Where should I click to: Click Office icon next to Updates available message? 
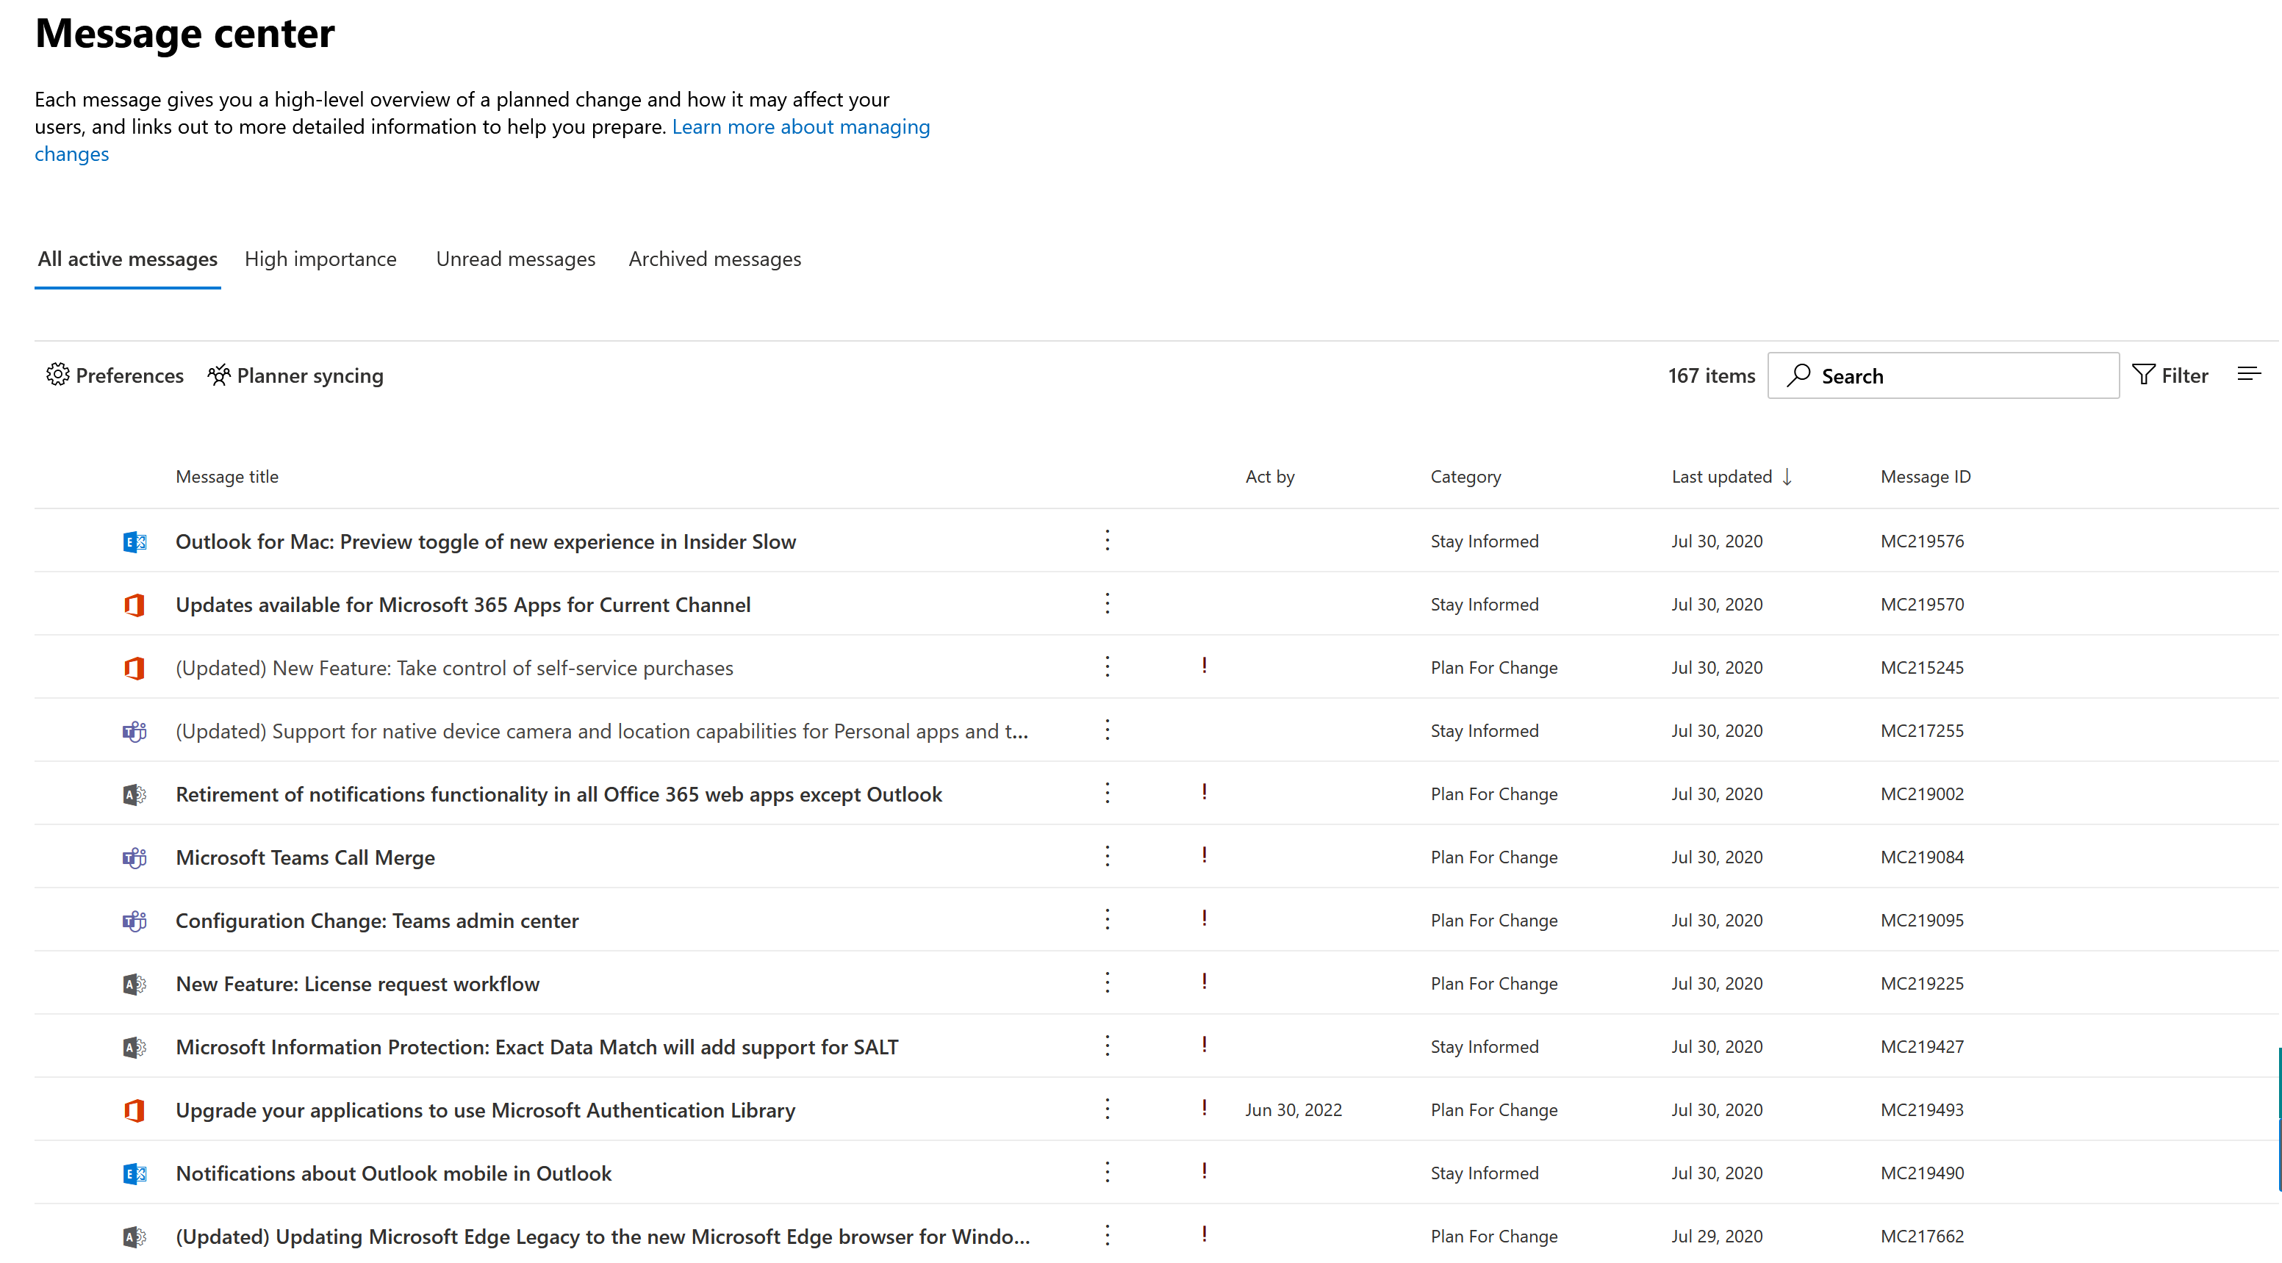(x=134, y=605)
